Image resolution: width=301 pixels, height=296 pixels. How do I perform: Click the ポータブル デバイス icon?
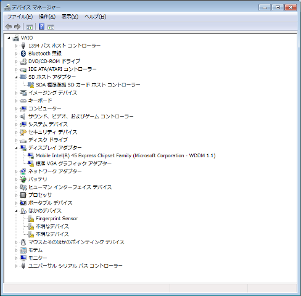pyautogui.click(x=23, y=203)
